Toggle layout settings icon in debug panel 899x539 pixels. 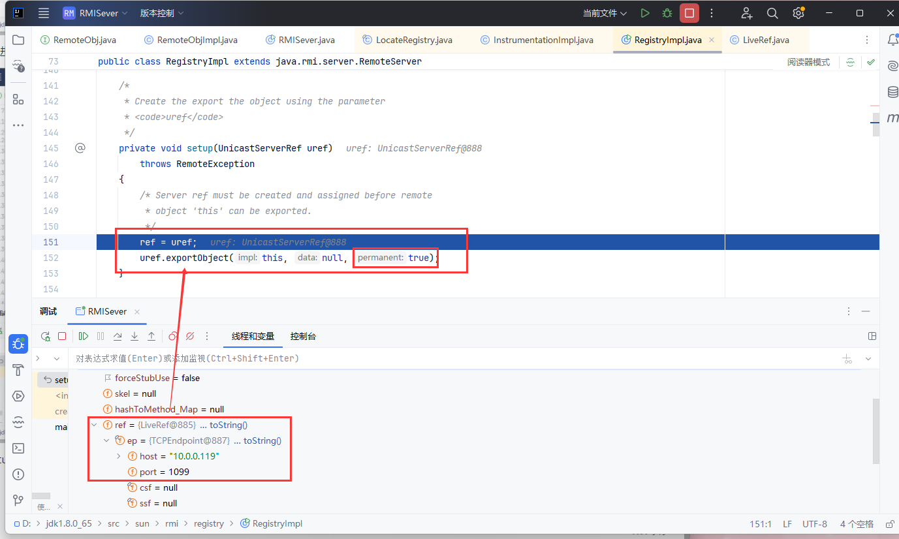point(872,336)
